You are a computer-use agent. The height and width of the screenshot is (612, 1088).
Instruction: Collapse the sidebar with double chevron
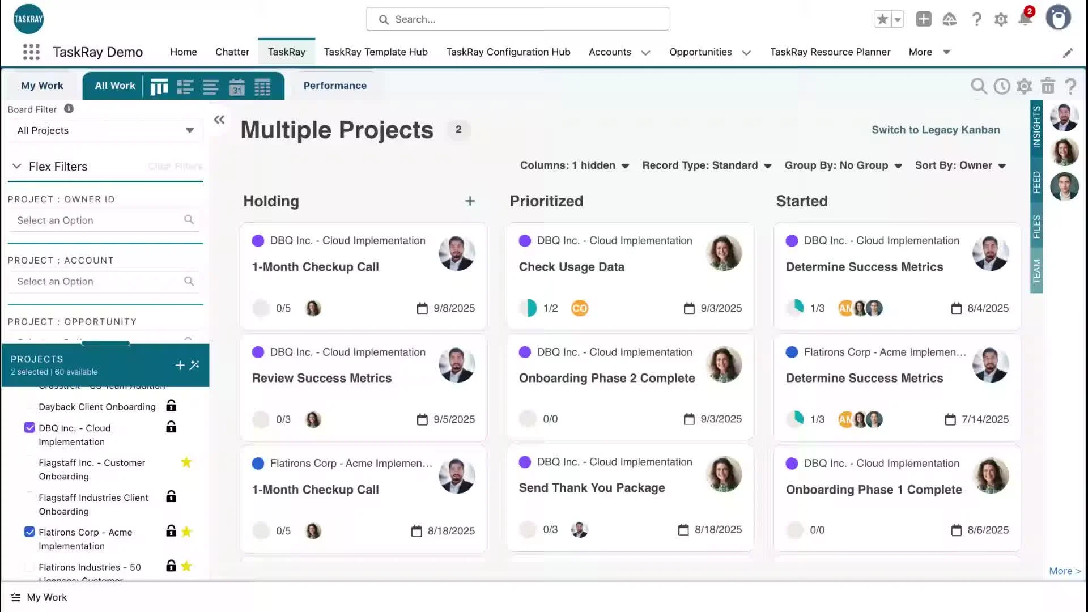coord(219,120)
